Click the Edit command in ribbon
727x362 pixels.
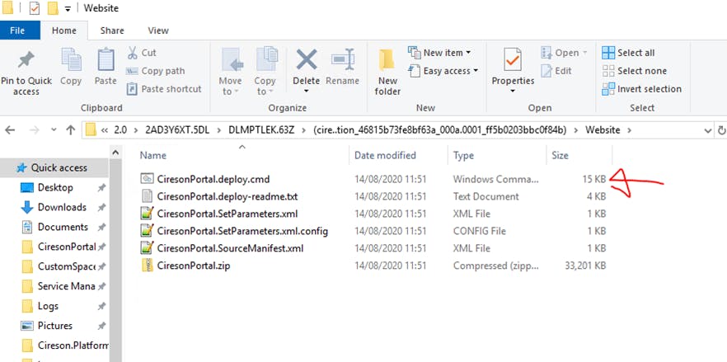point(556,71)
